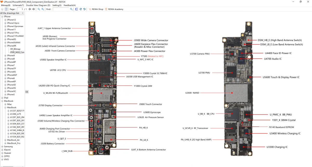
Task: Click the J3200 Battery Connector label
Action: pos(53,144)
